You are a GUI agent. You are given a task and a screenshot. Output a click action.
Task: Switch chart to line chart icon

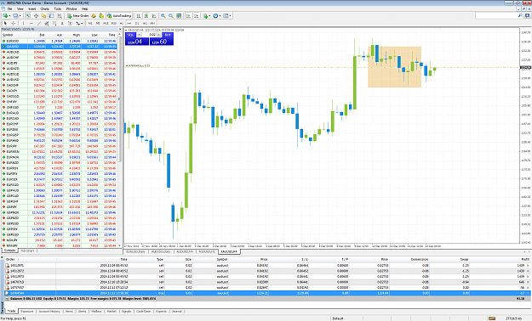(154, 15)
